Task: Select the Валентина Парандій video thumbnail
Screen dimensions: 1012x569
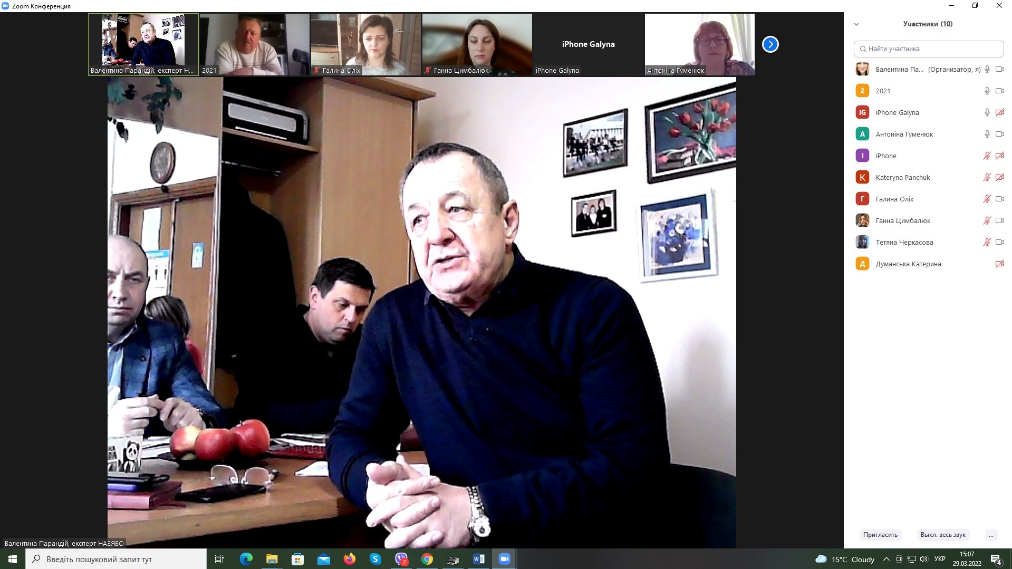Action: tap(143, 44)
